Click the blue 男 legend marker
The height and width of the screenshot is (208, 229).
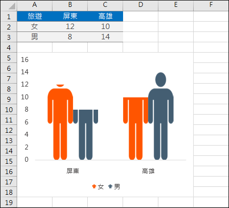[110, 186]
